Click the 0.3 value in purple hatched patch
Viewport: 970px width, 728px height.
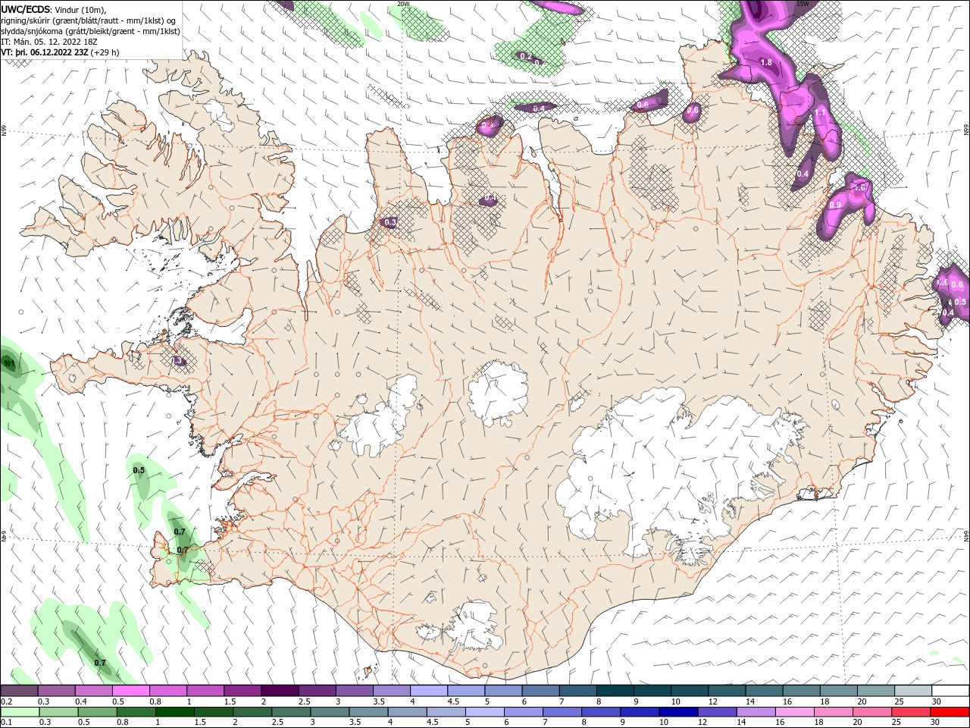pyautogui.click(x=390, y=222)
